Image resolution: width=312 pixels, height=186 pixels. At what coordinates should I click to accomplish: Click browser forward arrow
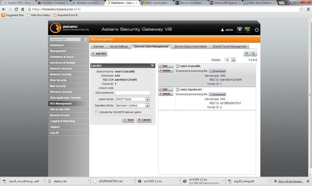coord(10,9)
